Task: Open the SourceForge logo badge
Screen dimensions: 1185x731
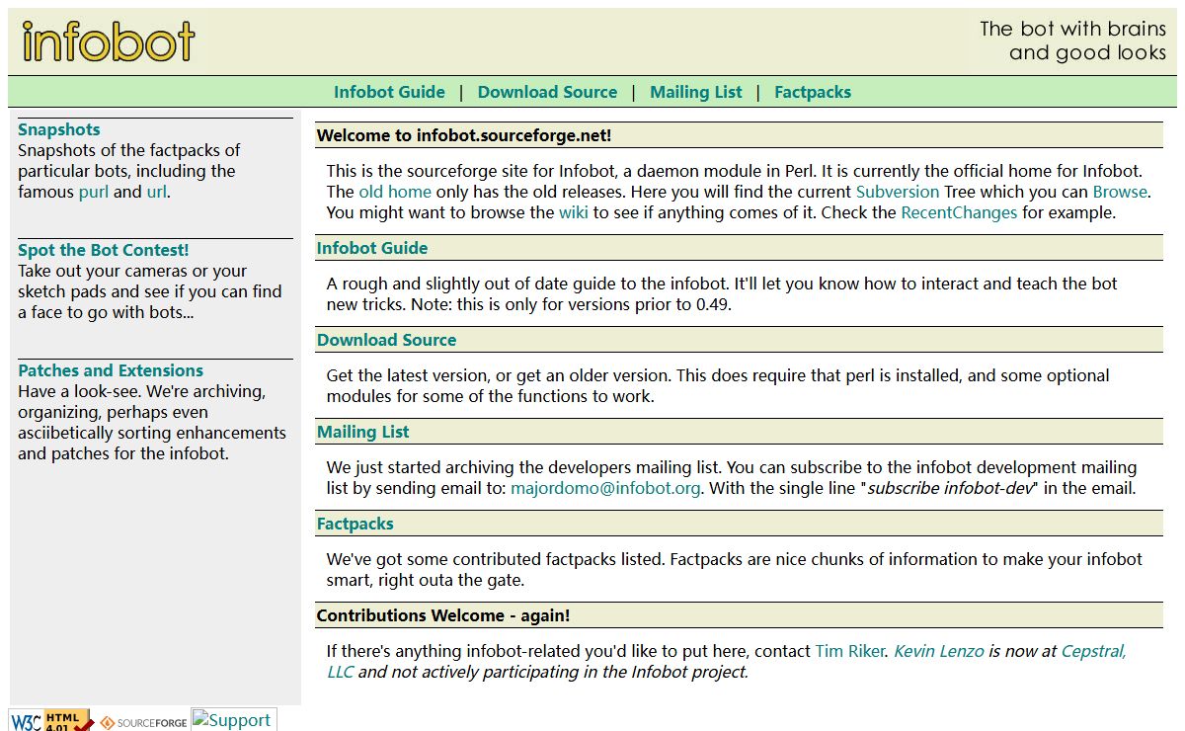Action: tap(143, 722)
